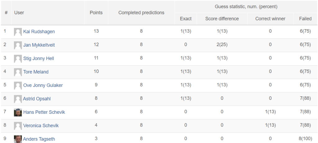The image size is (318, 143).
Task: Open Hans Petter Schevik's profile photo
Action: pyautogui.click(x=18, y=112)
